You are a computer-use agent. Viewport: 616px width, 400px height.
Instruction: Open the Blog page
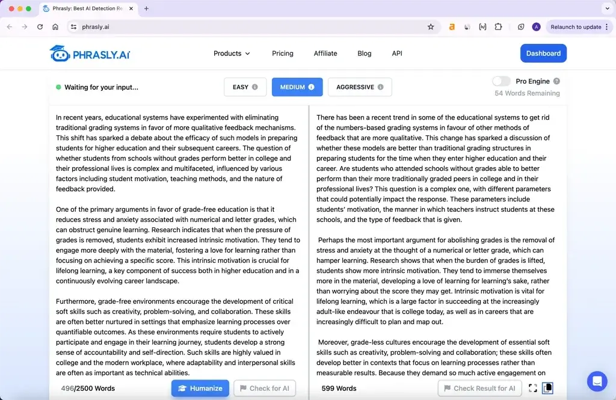point(364,54)
